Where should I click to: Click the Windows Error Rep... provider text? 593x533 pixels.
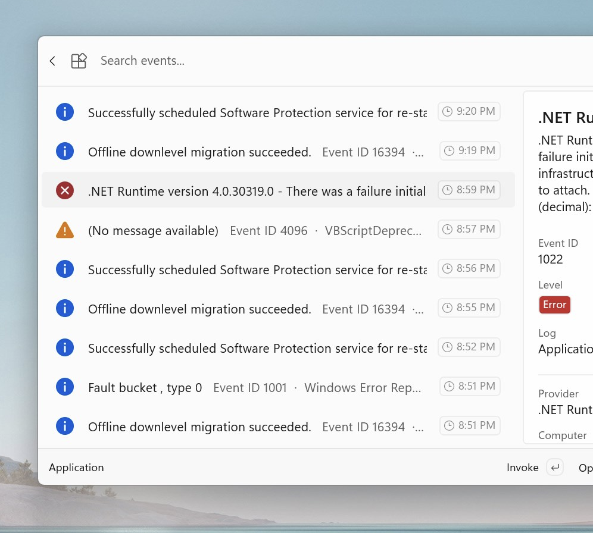click(x=363, y=388)
